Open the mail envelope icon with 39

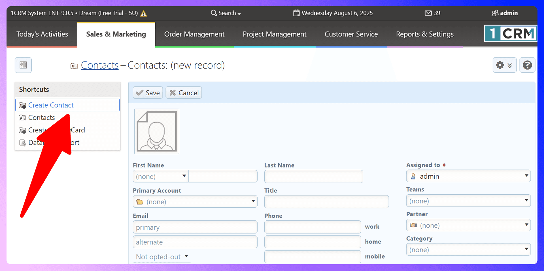click(x=428, y=13)
